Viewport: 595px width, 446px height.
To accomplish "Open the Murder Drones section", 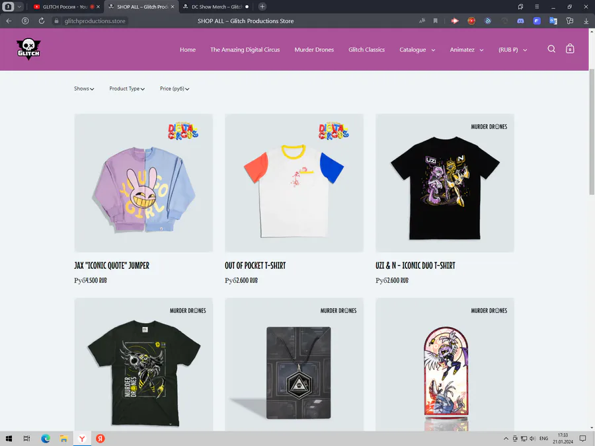I will [314, 50].
